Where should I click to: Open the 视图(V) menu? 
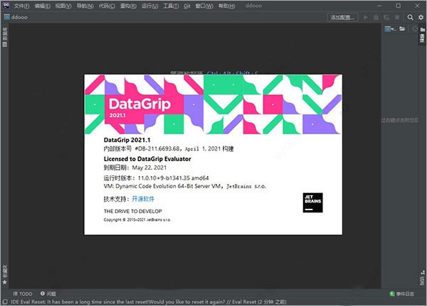pyautogui.click(x=63, y=6)
